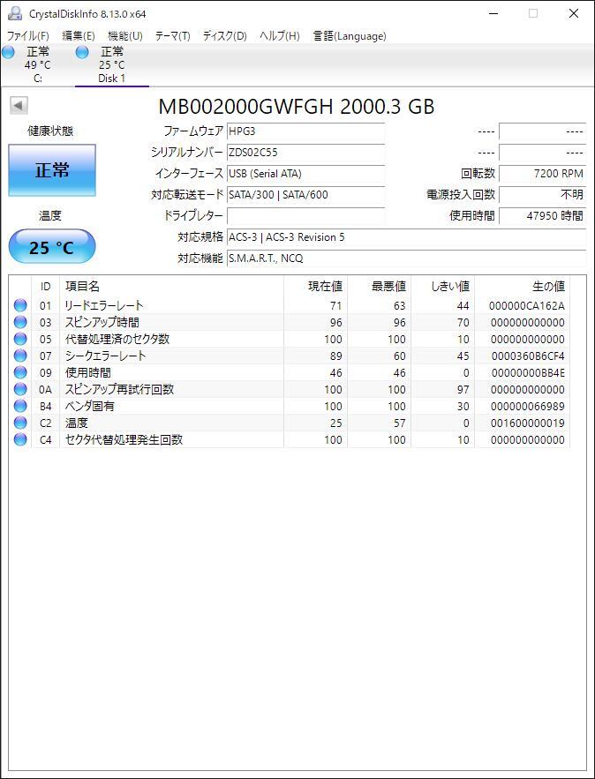The width and height of the screenshot is (595, 779).
Task: Click the CrystalDiskInfo app icon in title bar
Action: click(x=15, y=13)
